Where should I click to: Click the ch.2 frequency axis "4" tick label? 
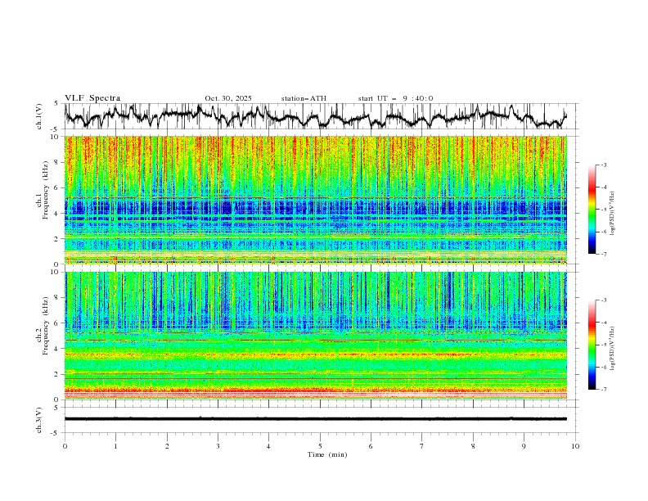pyautogui.click(x=58, y=349)
